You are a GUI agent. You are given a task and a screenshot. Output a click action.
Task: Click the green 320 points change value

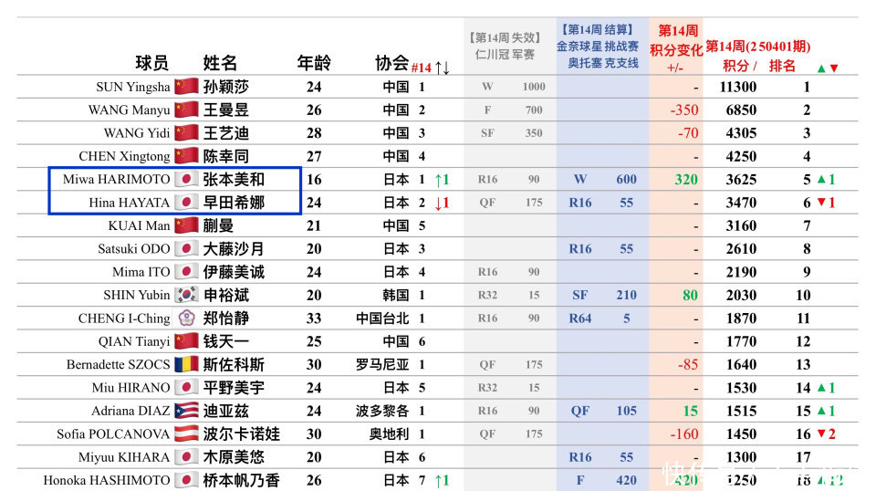[685, 179]
